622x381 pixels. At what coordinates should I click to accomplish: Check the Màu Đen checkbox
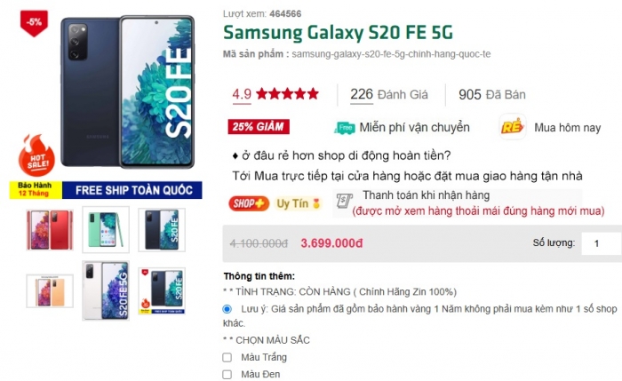pyautogui.click(x=227, y=375)
